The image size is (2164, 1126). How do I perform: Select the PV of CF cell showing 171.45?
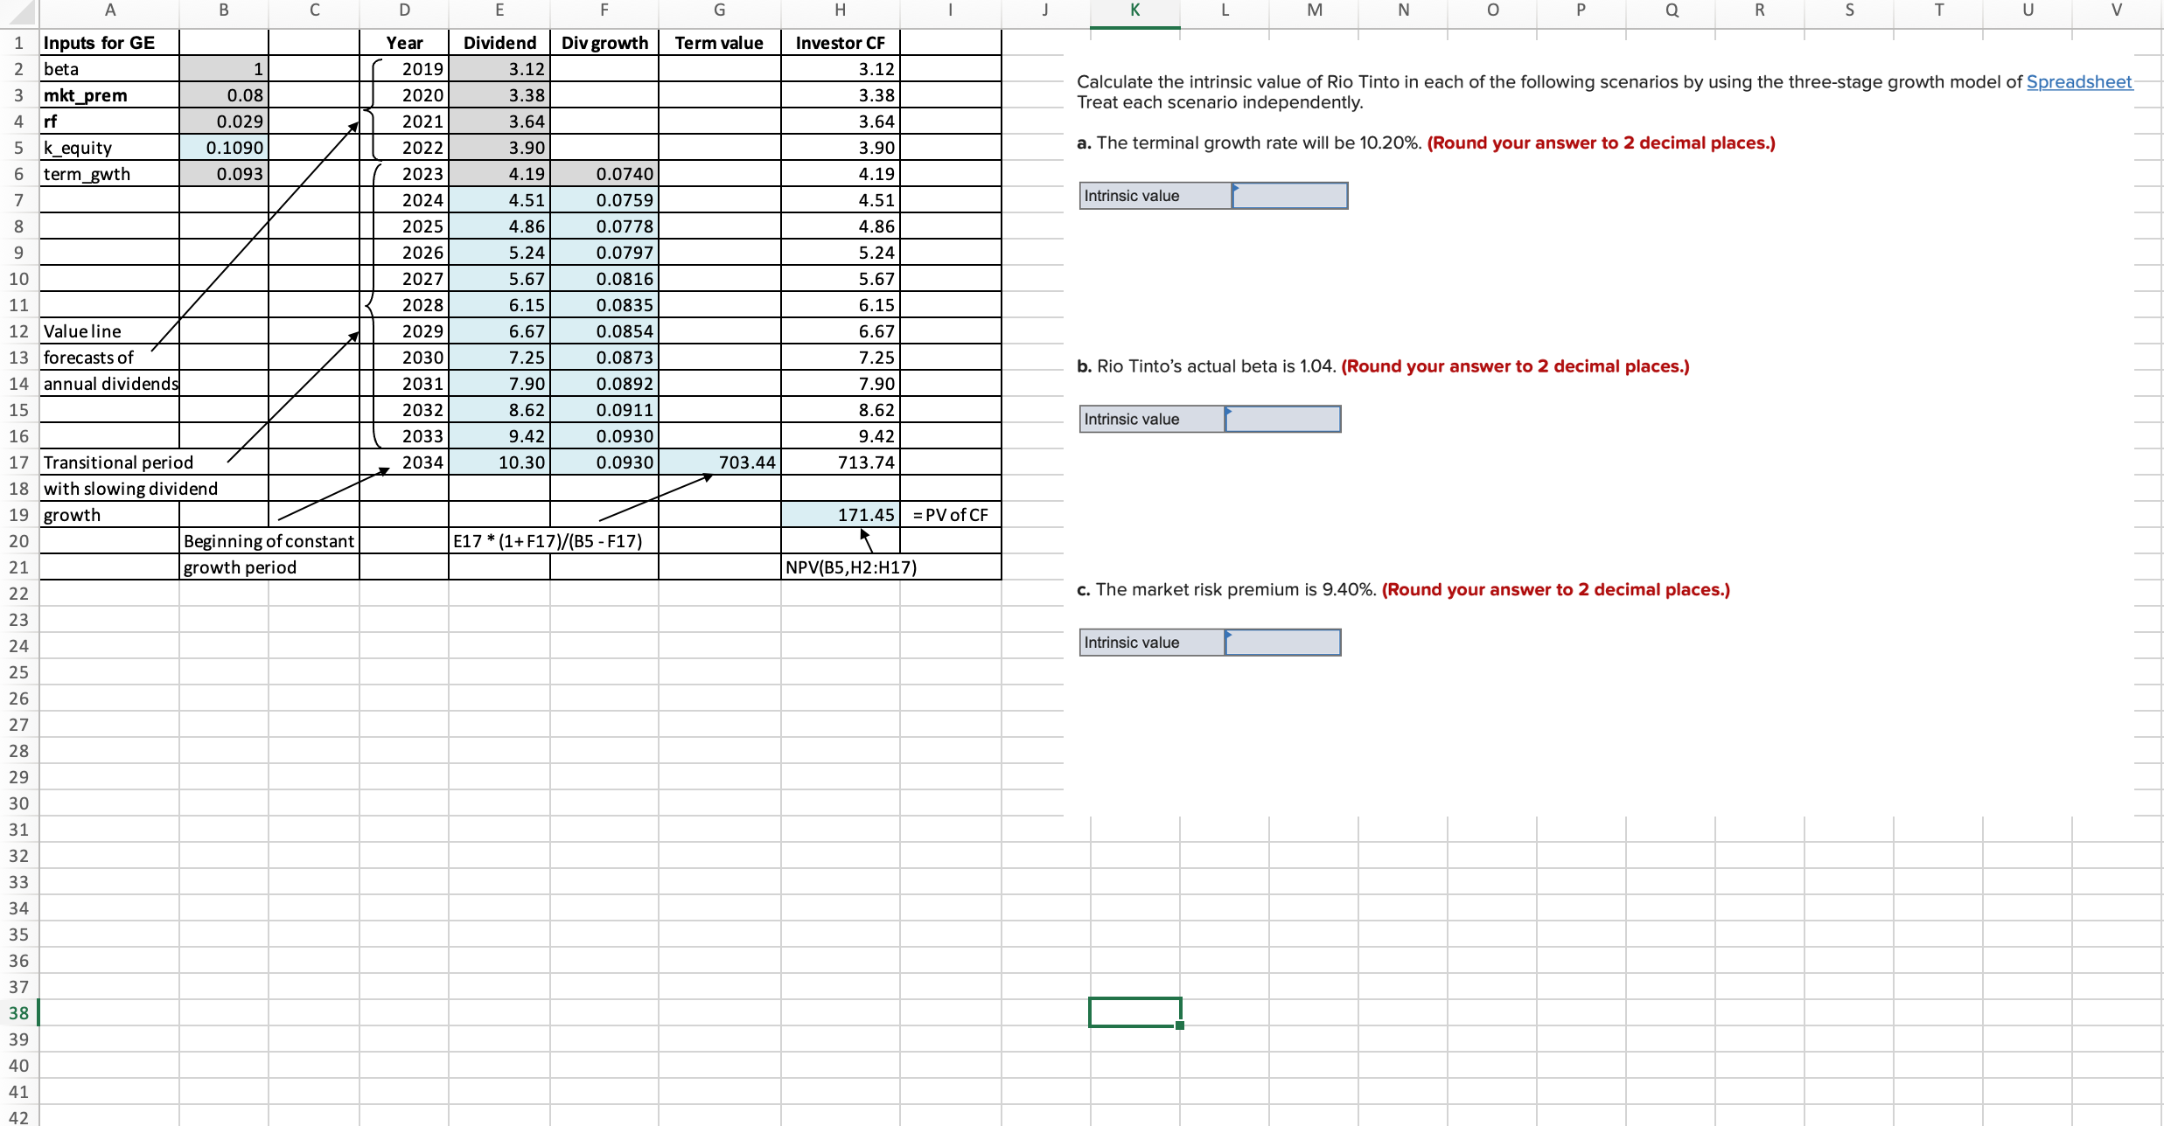pos(840,514)
